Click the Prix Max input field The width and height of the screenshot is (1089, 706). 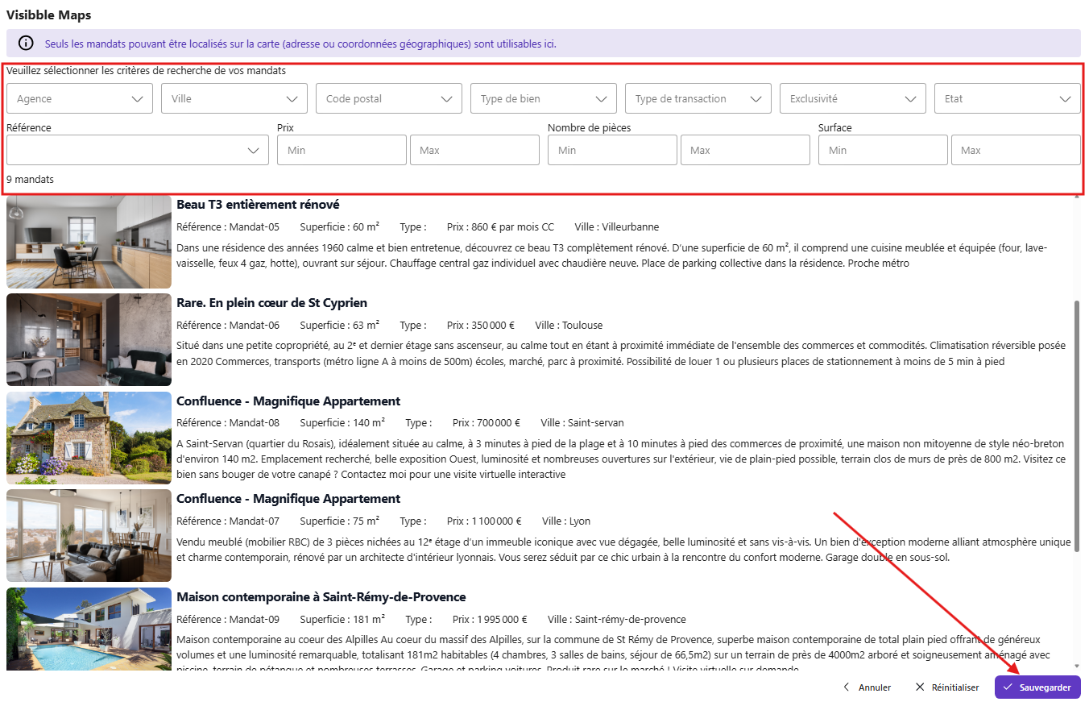tap(474, 150)
